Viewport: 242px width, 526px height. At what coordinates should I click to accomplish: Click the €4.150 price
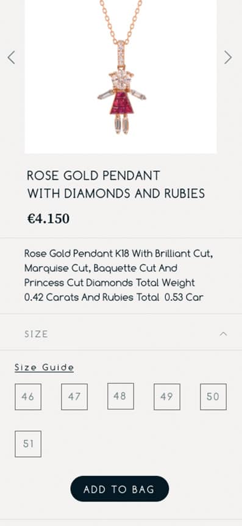click(48, 218)
